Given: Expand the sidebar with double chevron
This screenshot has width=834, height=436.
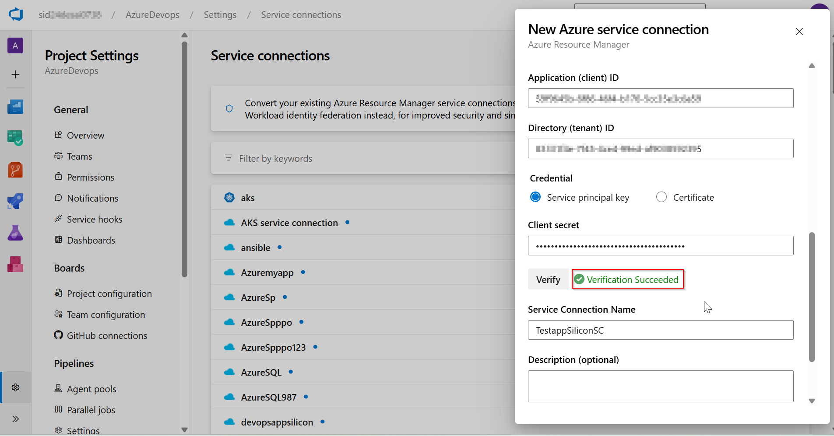Looking at the screenshot, I should pyautogui.click(x=15, y=419).
